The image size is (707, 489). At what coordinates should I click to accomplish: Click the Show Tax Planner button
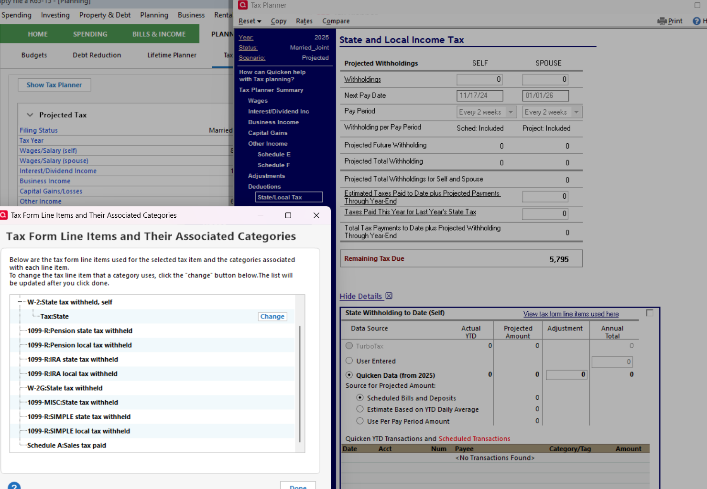coord(54,85)
